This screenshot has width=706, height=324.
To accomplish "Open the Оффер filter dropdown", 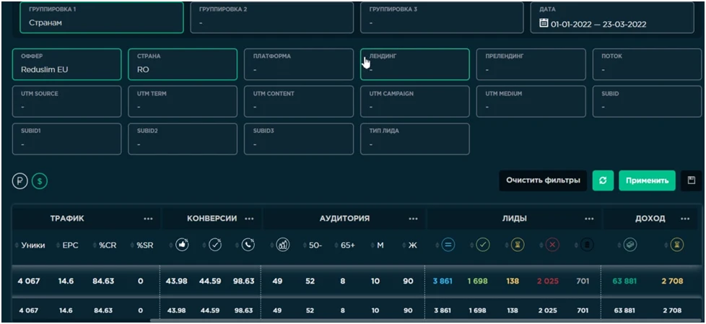I will pos(66,64).
